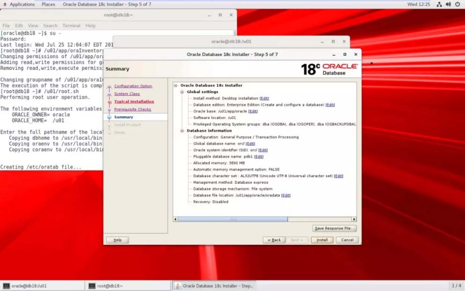Image resolution: width=465 pixels, height=291 pixels.
Task: Jump to Prerequisite Checks step
Action: (x=133, y=109)
